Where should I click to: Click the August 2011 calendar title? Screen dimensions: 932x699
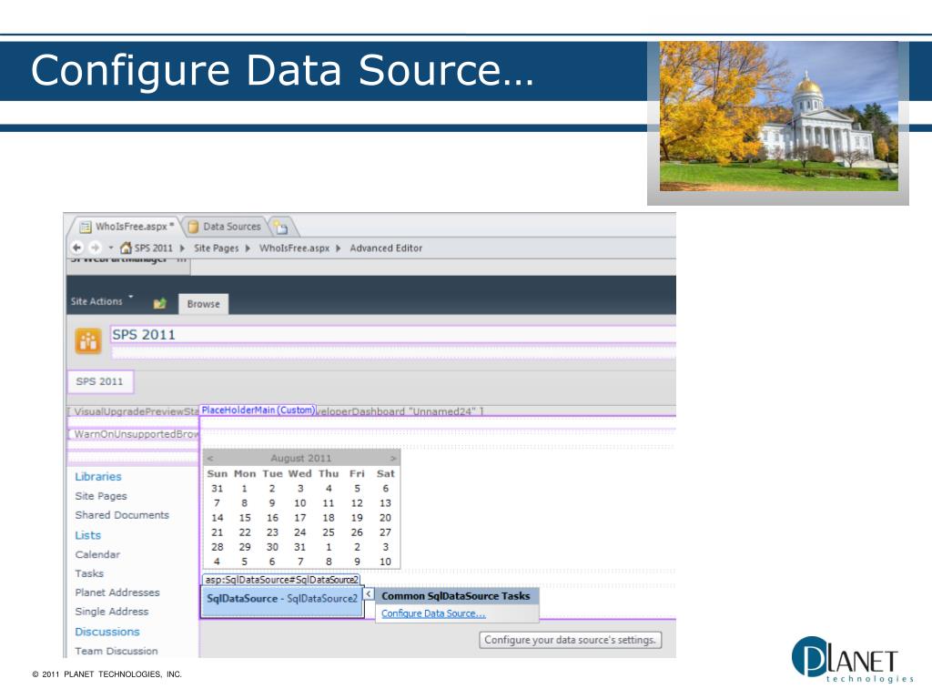coord(300,459)
